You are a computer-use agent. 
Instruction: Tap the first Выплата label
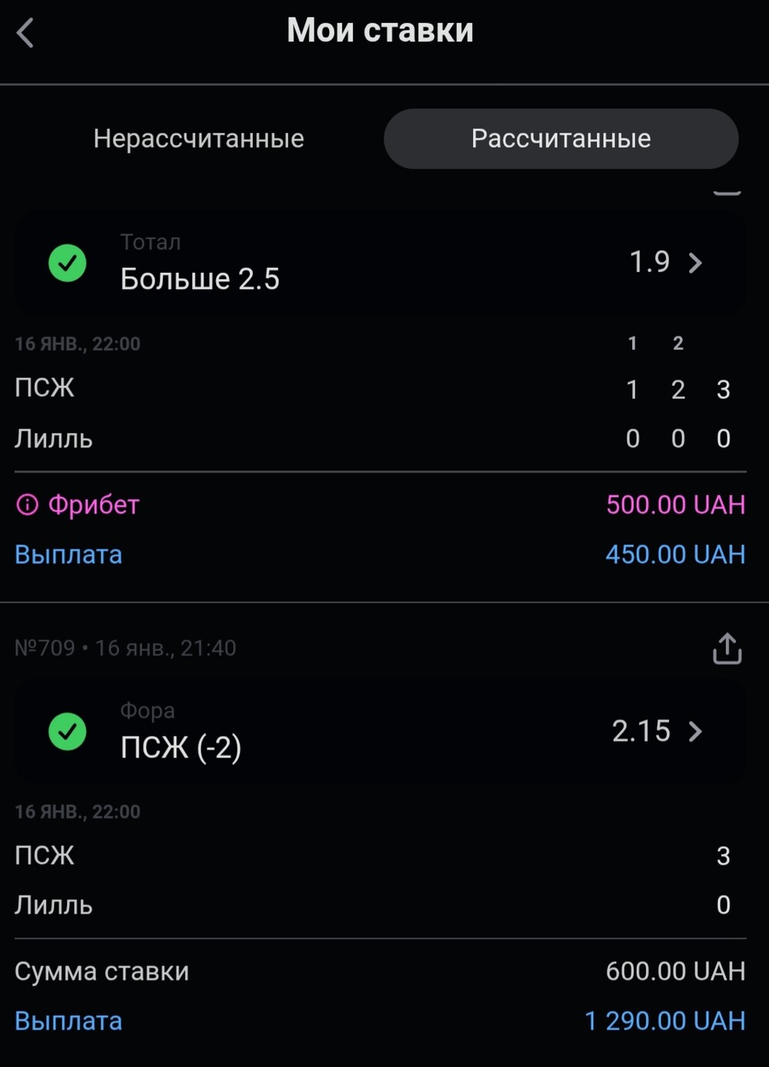pyautogui.click(x=68, y=554)
